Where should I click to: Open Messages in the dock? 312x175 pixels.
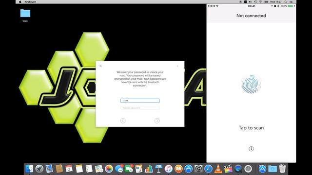(x=119, y=169)
